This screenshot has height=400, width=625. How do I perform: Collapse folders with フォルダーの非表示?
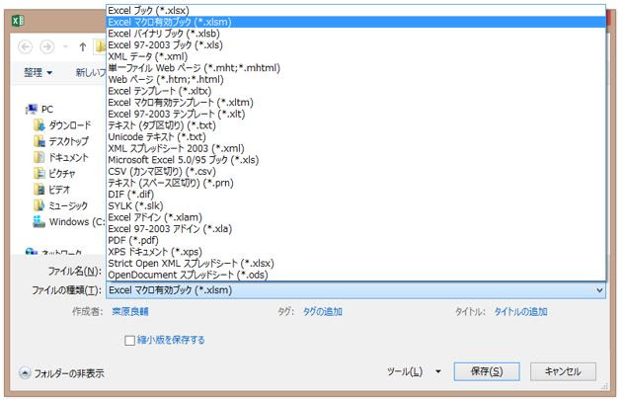point(62,373)
